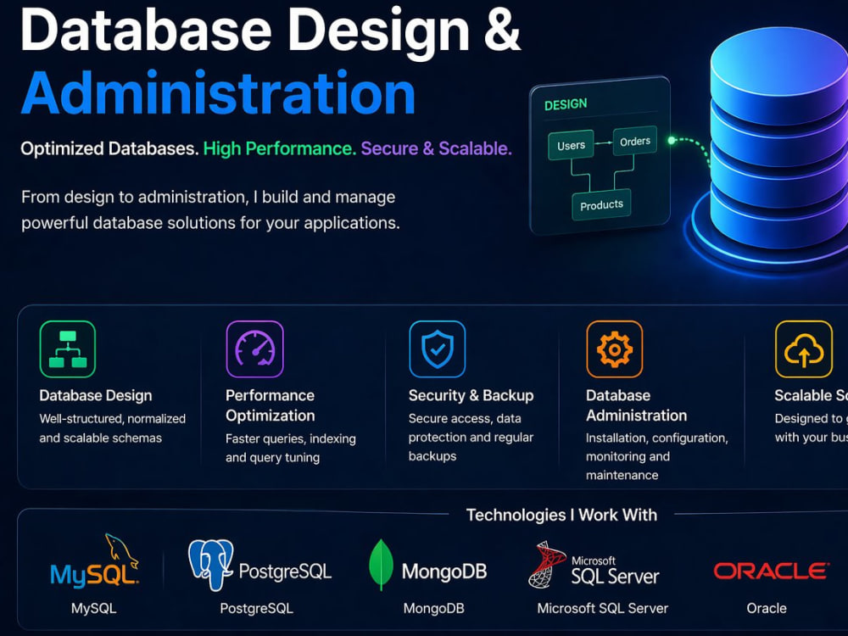848x636 pixels.
Task: Click the 'Database Administration' card title
Action: pyautogui.click(x=637, y=405)
